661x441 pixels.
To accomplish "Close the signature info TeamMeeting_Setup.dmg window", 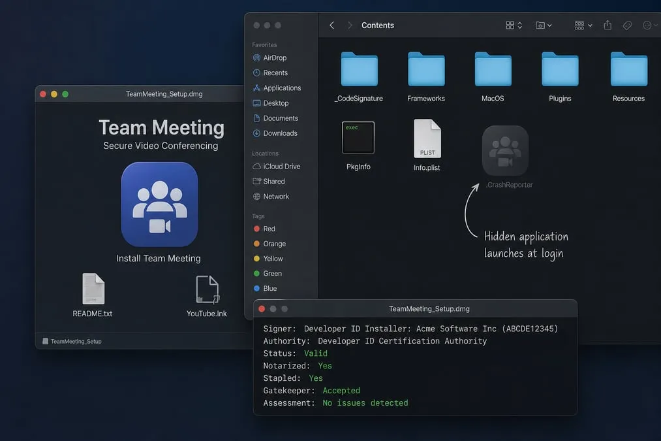I will click(x=262, y=309).
